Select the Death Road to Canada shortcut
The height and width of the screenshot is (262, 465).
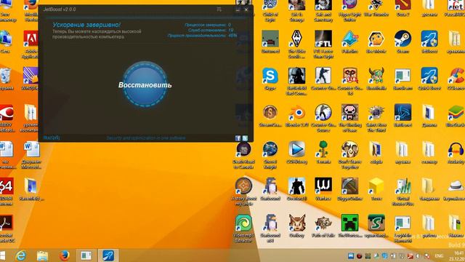click(x=244, y=154)
